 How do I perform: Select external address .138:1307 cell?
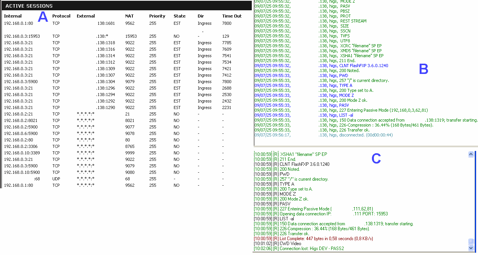click(106, 75)
